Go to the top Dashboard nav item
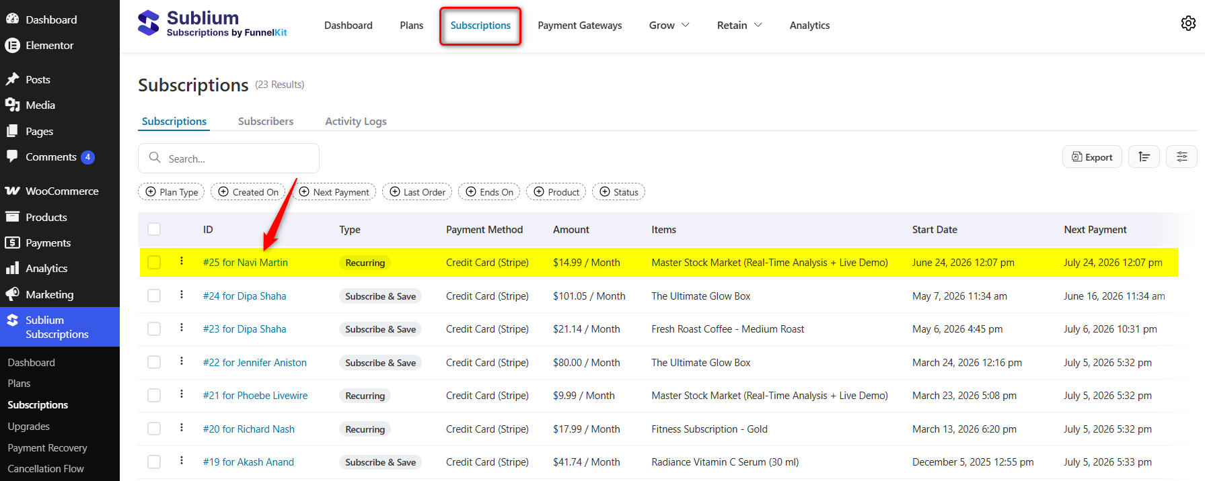The image size is (1205, 481). [348, 25]
